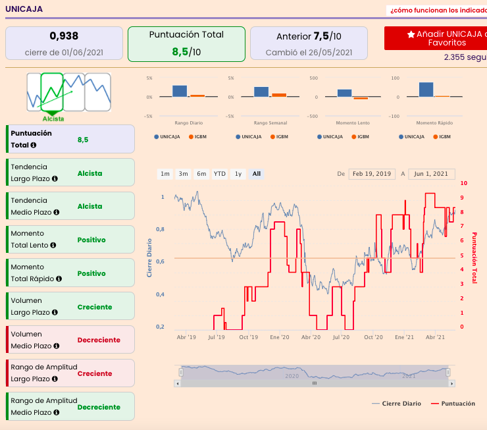
Task: Click 'Alcista' value for Tendencia Largo Plazo
Action: pos(90,173)
